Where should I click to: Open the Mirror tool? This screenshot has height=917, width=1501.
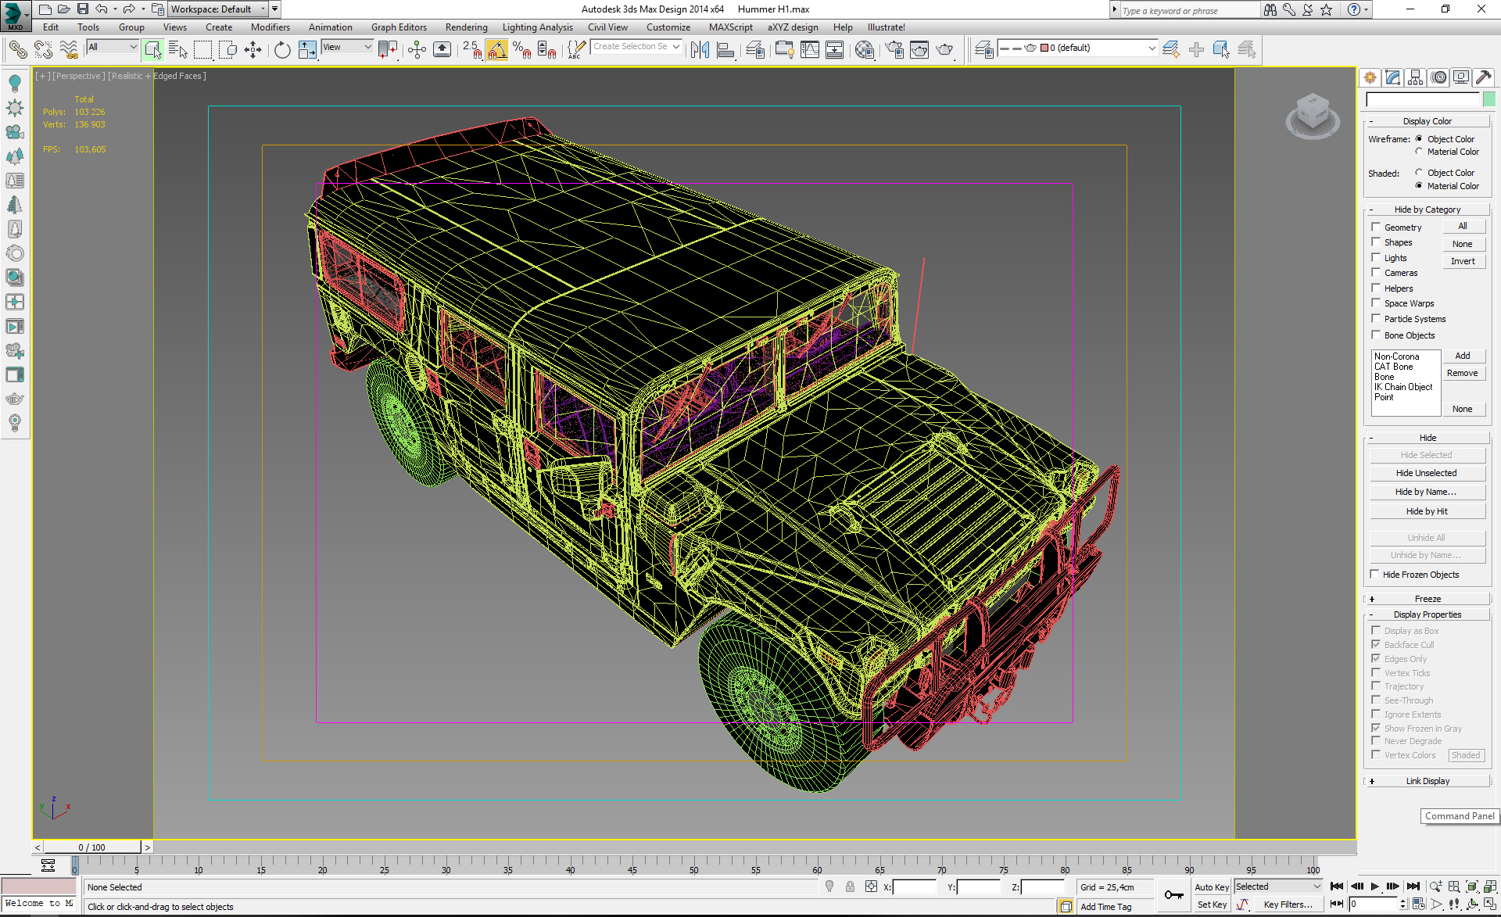point(700,50)
